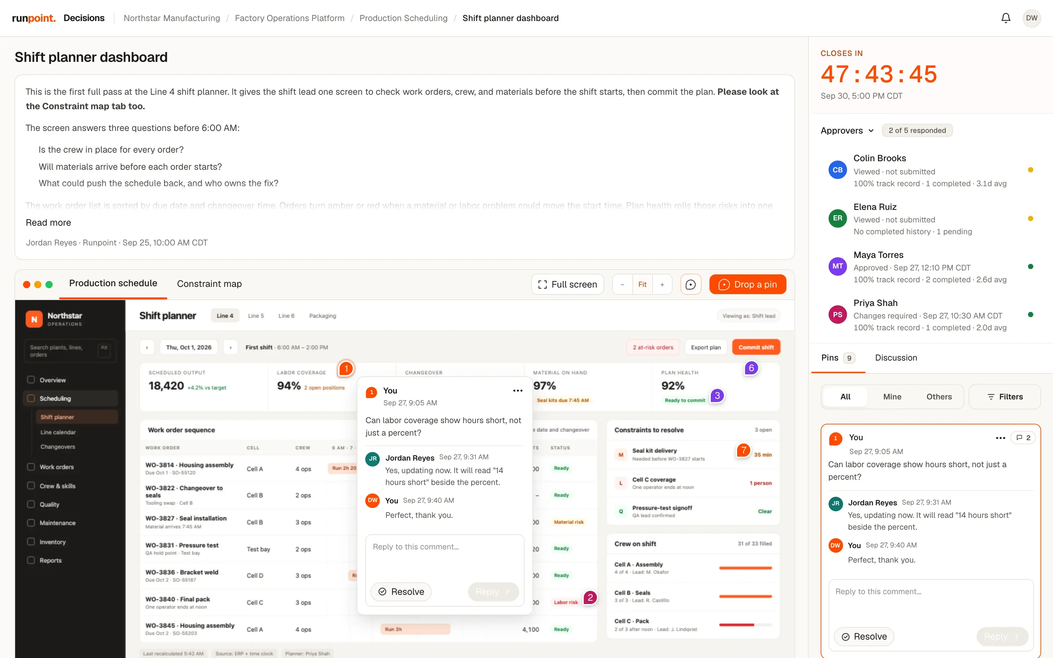Filter pins by Others
This screenshot has width=1053, height=658.
coord(939,396)
